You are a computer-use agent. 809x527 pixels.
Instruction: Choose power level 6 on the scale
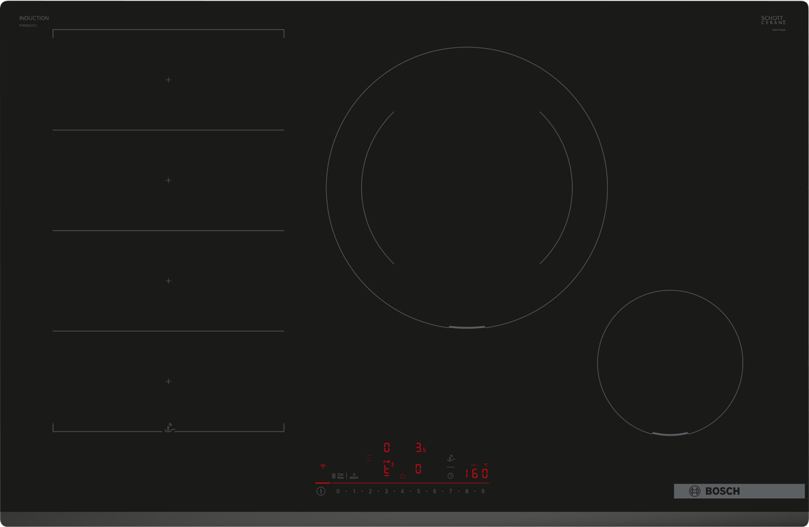click(x=435, y=491)
